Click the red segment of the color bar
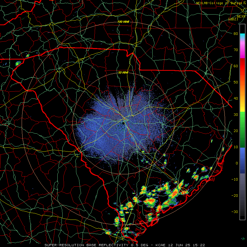Image resolution: width=247 pixels, height=247 pixels. tap(242, 66)
